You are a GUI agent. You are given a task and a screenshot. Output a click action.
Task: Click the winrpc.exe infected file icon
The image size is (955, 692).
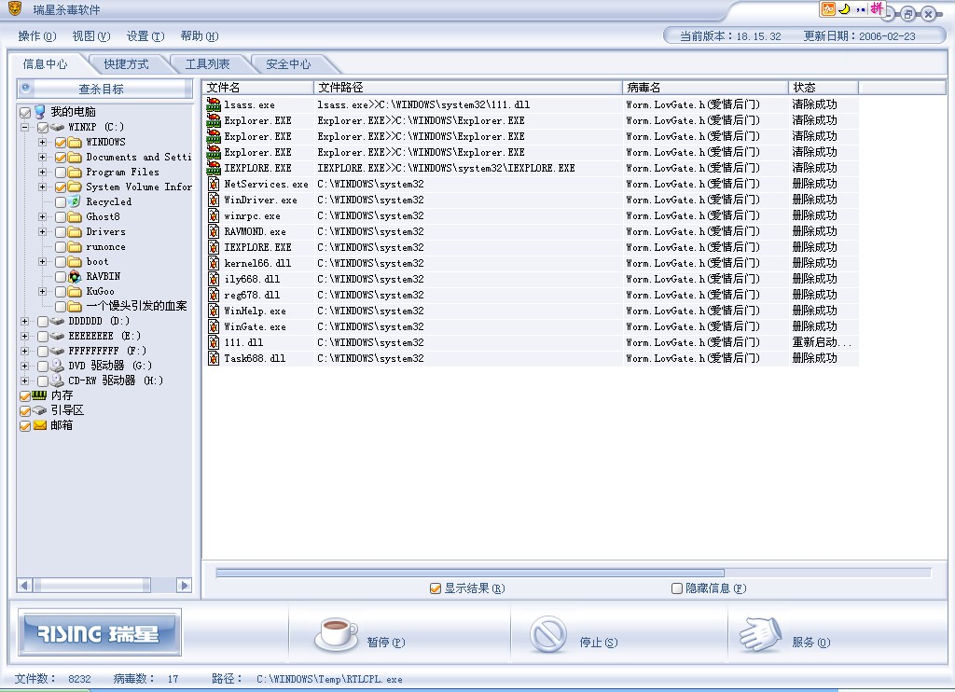point(214,215)
